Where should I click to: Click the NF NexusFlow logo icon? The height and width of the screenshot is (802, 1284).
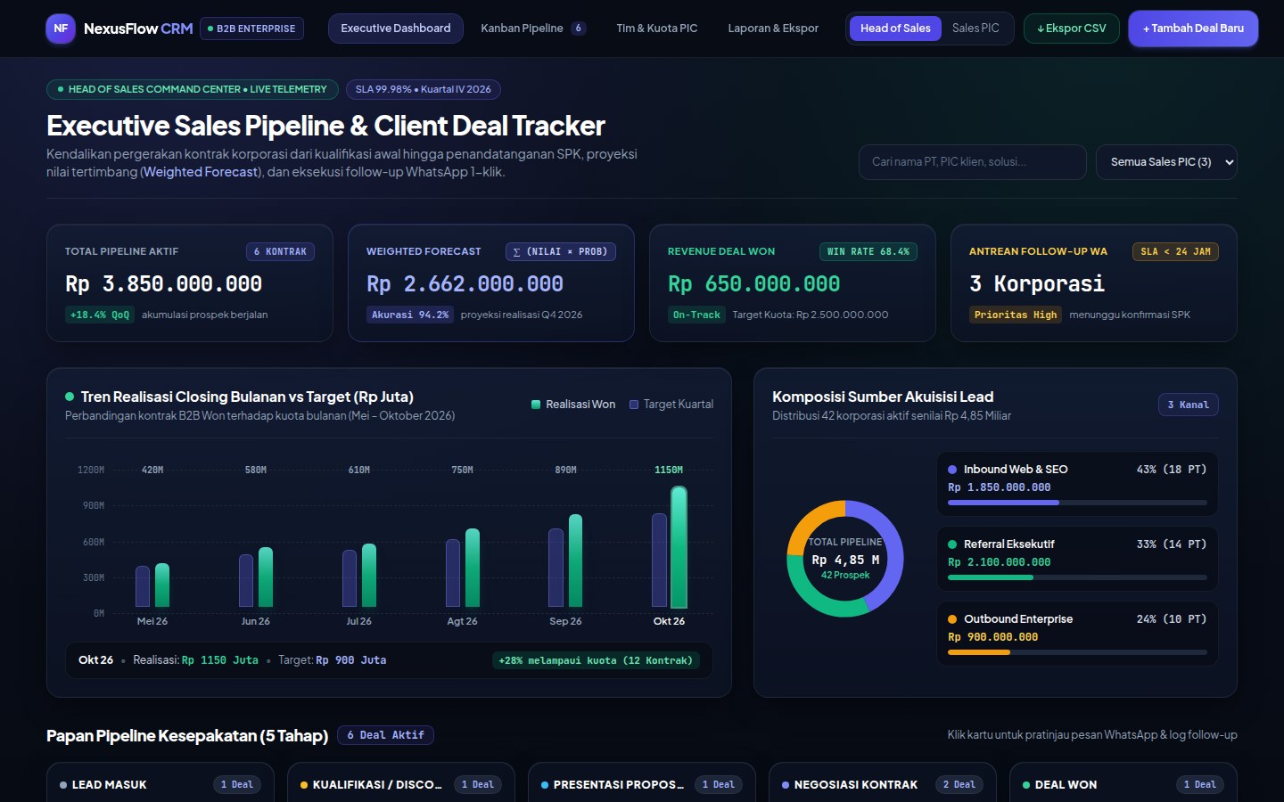pos(61,29)
